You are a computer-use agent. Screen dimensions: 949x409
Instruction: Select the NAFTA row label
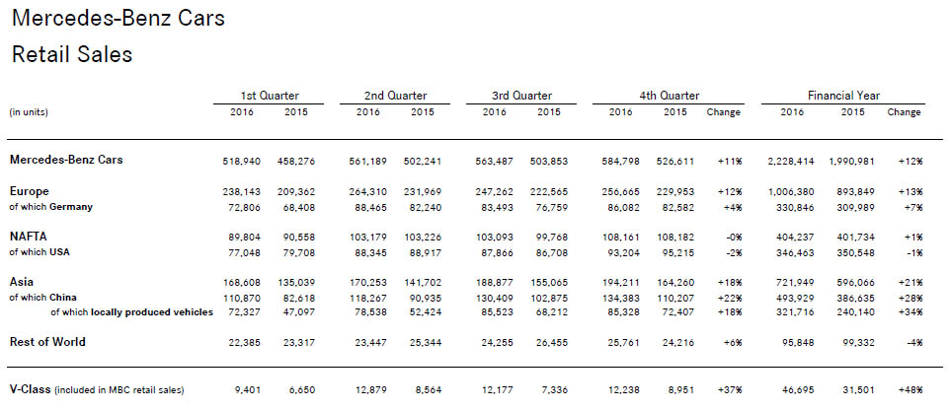coord(29,237)
